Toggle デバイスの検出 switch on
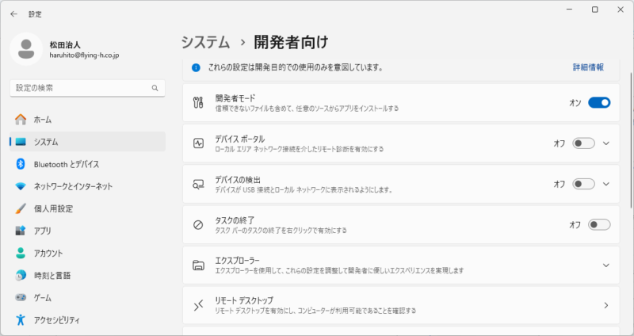634x336 pixels. [x=583, y=184]
